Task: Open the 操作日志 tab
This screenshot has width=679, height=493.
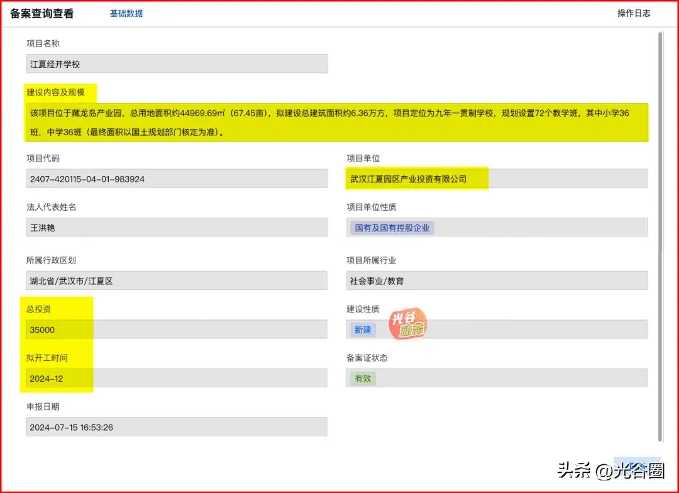Action: tap(634, 13)
